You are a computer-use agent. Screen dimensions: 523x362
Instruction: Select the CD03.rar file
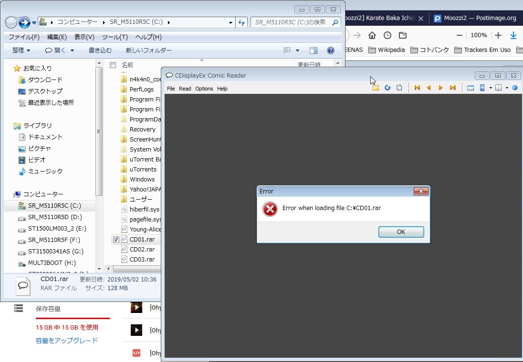pos(142,260)
